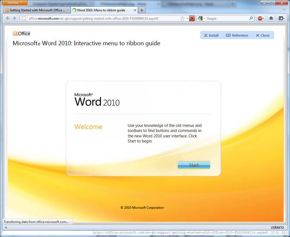Image resolution: width=290 pixels, height=237 pixels.
Task: Stop loading with the red X button
Action: [192, 18]
